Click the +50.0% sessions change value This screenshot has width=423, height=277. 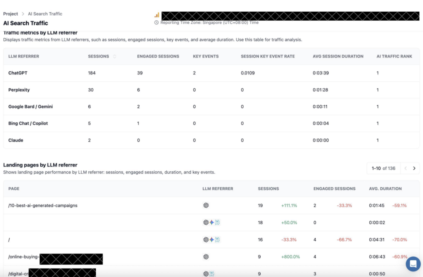289,222
